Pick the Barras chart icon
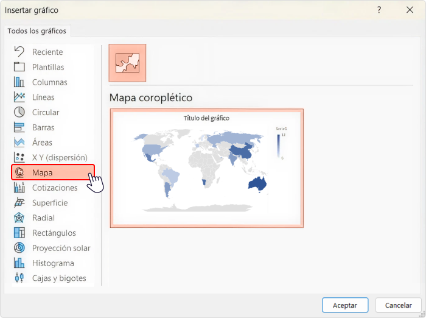This screenshot has width=426, height=318. coord(19,127)
